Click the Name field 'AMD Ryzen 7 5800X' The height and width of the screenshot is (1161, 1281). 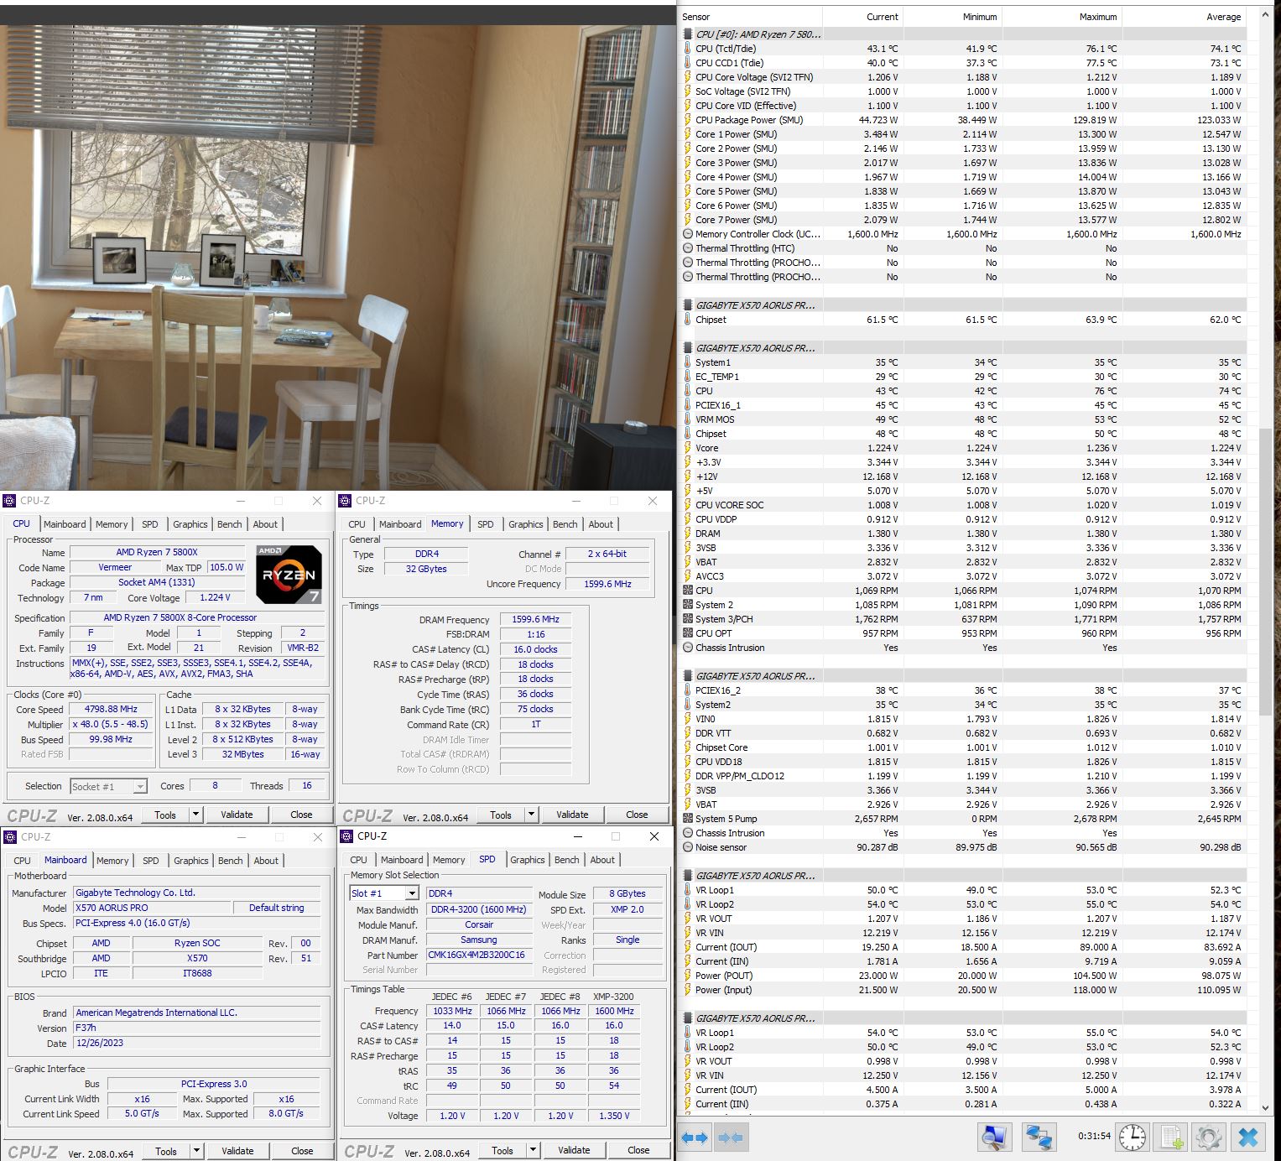[x=157, y=552]
